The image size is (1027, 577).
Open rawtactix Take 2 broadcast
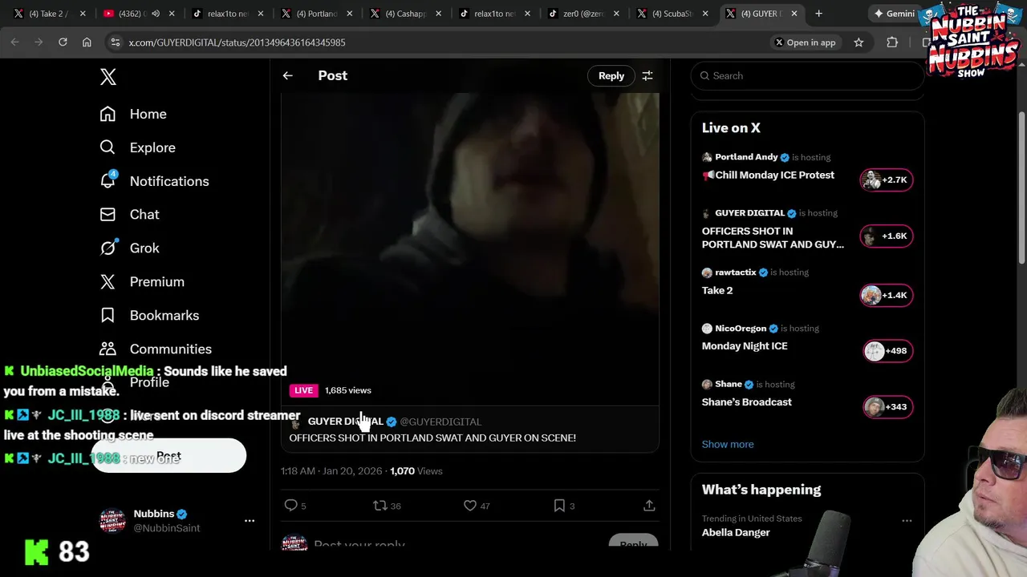point(717,290)
